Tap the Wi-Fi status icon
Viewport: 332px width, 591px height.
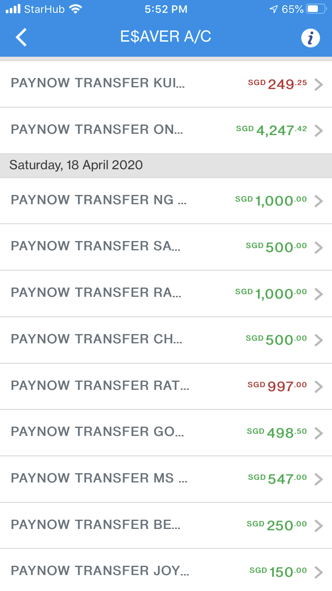click(x=76, y=9)
